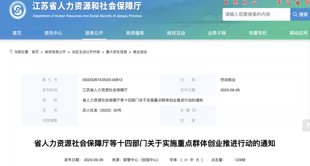Screen dimensions: 310x166
Task: Click the 内容摘要 label cell
Action: point(50,121)
